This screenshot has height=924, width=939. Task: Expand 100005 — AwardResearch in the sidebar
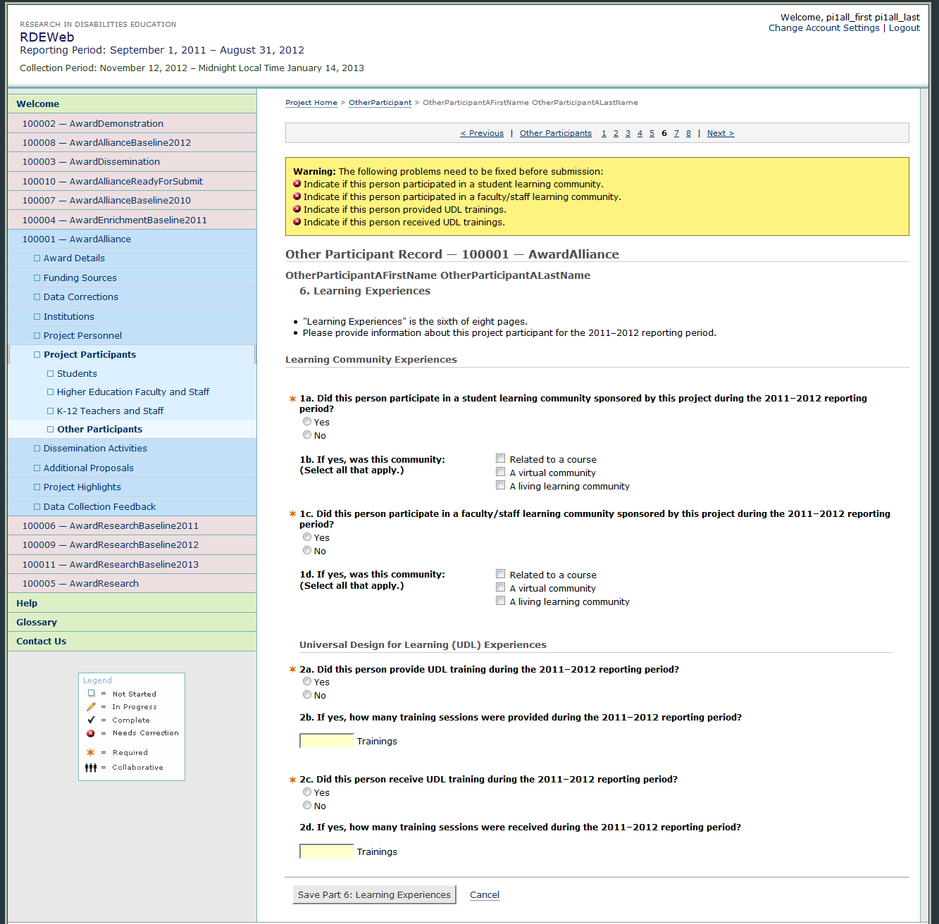coord(80,584)
